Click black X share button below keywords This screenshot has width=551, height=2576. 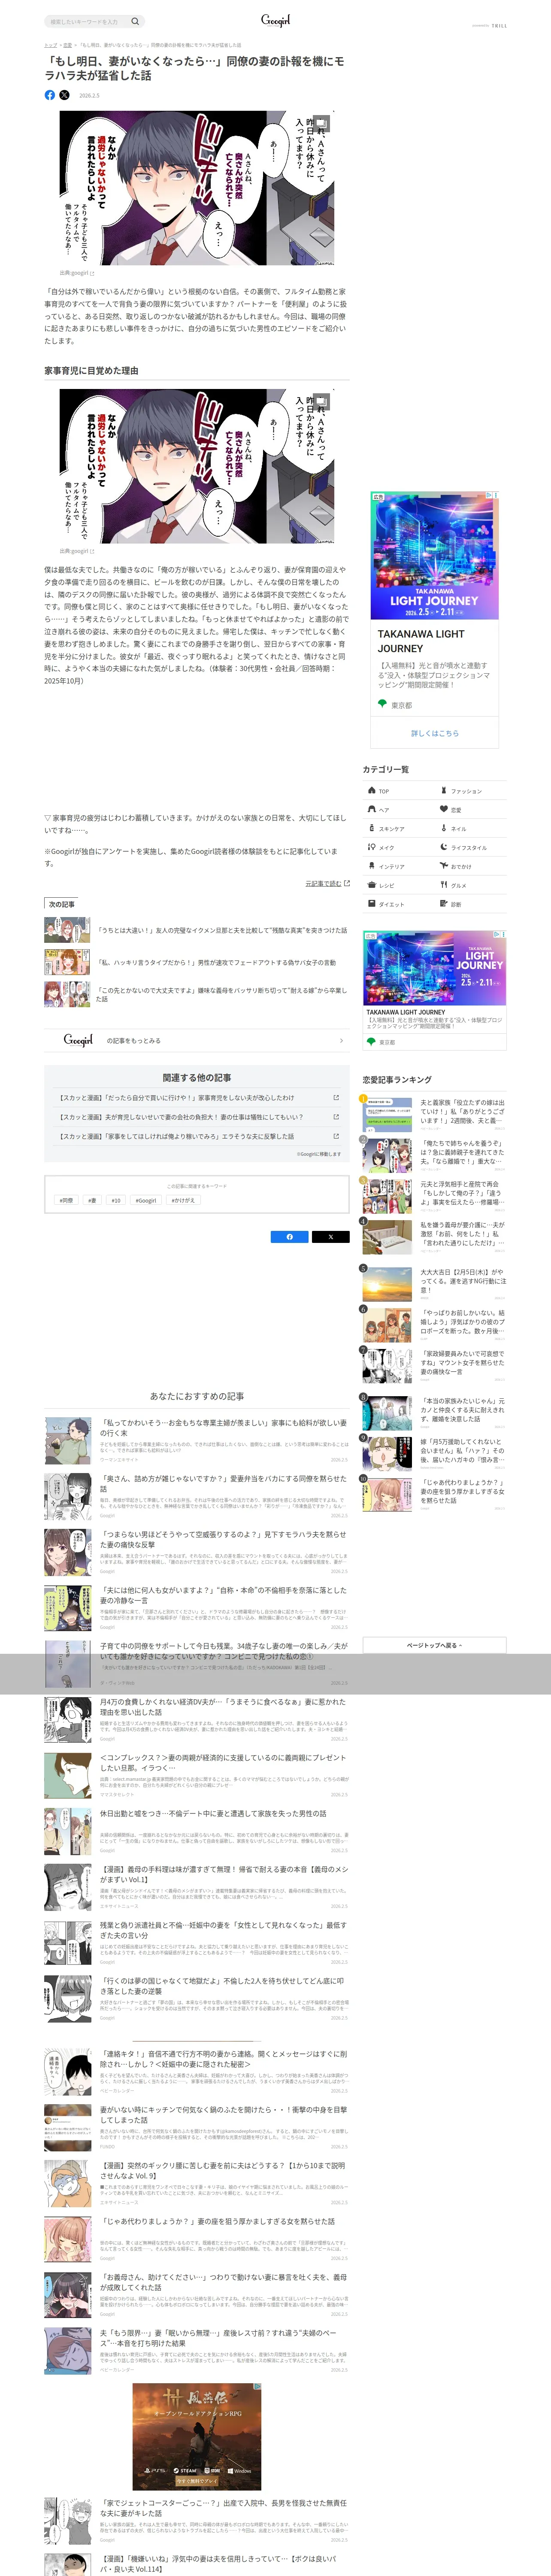pos(330,1237)
